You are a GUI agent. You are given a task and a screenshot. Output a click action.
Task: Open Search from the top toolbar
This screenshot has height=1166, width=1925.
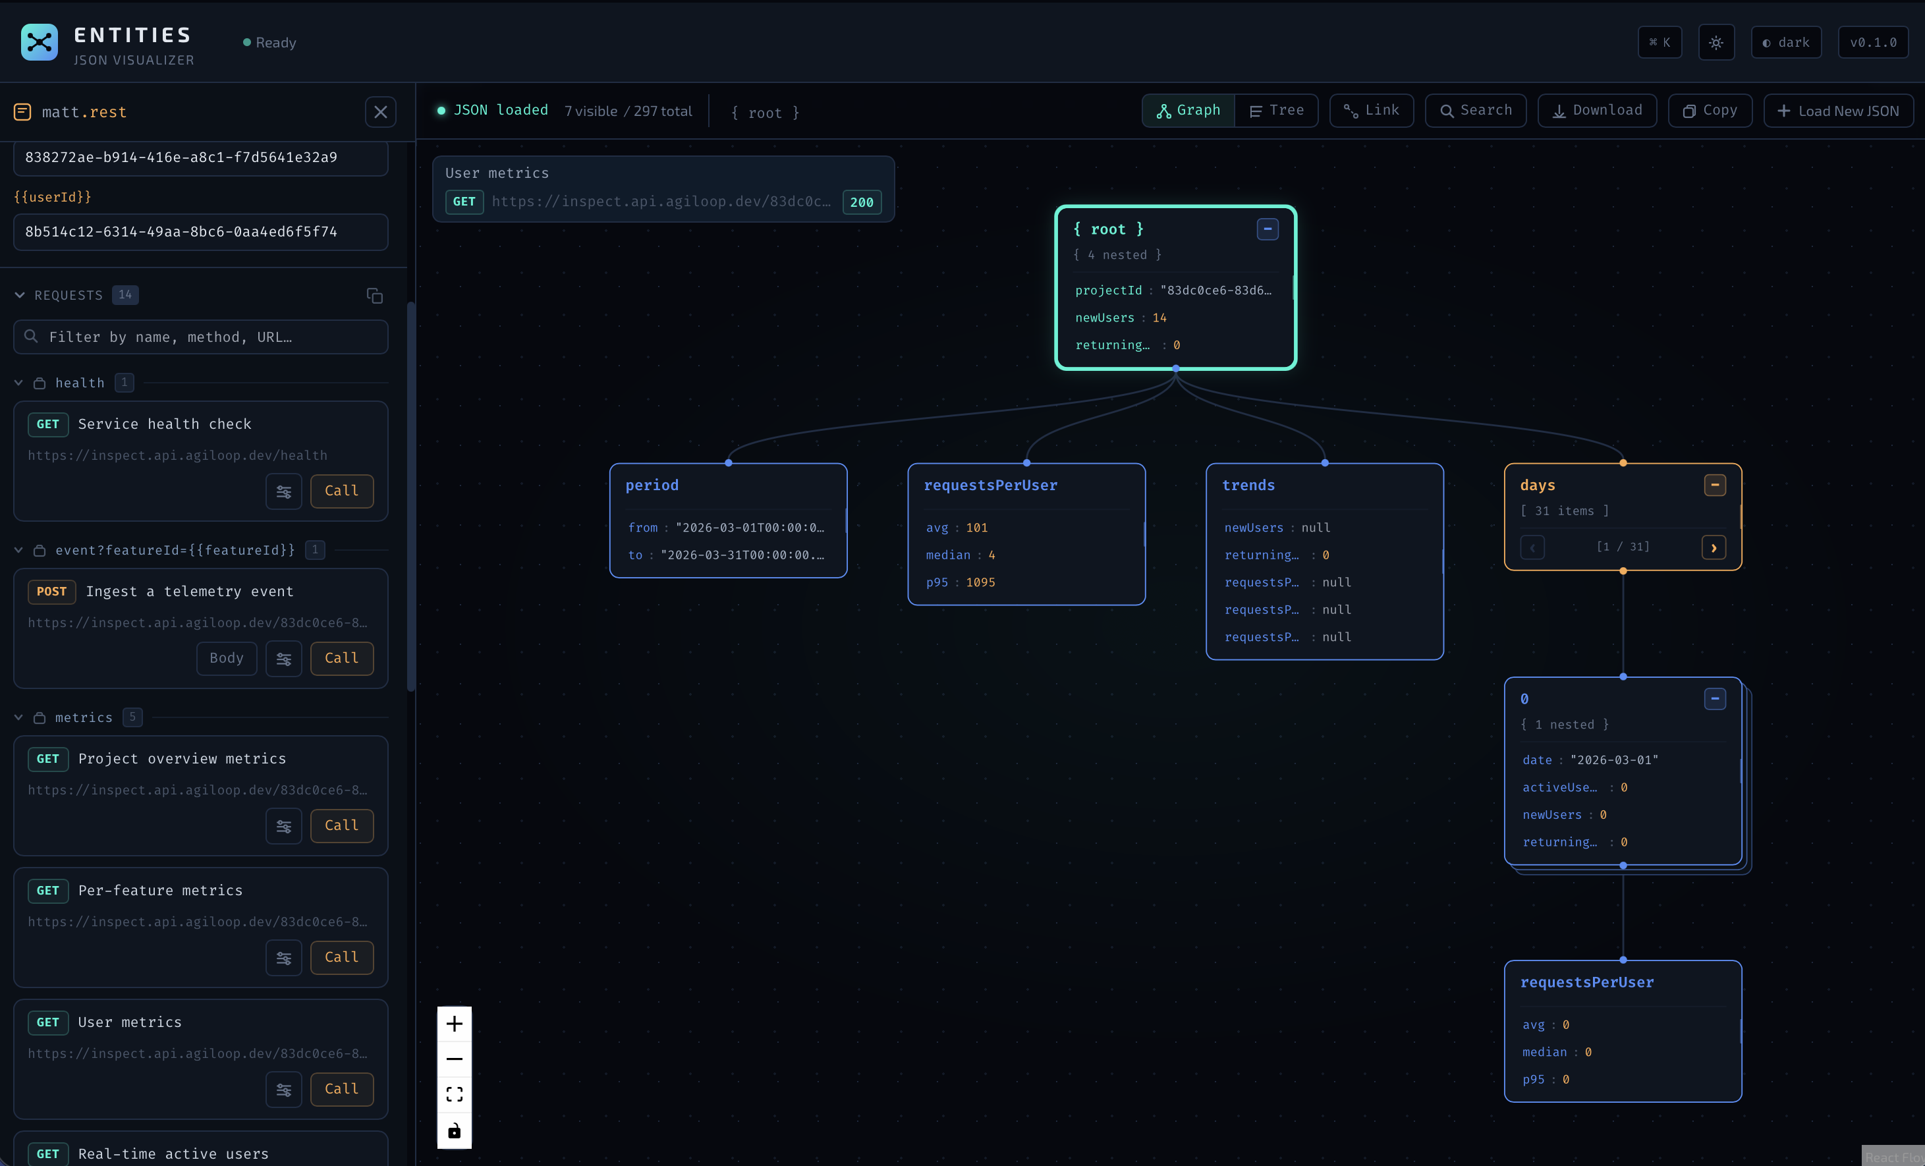(x=1475, y=110)
